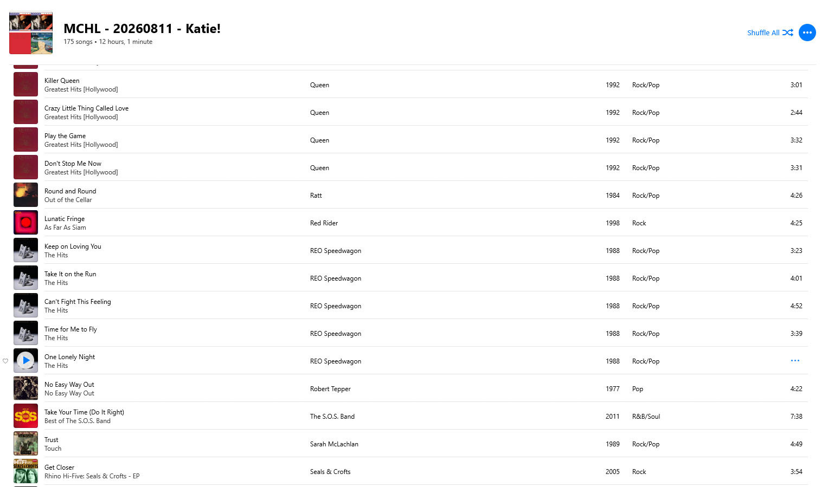
Task: Click the Lunatic Fringe album art icon
Action: 25,223
